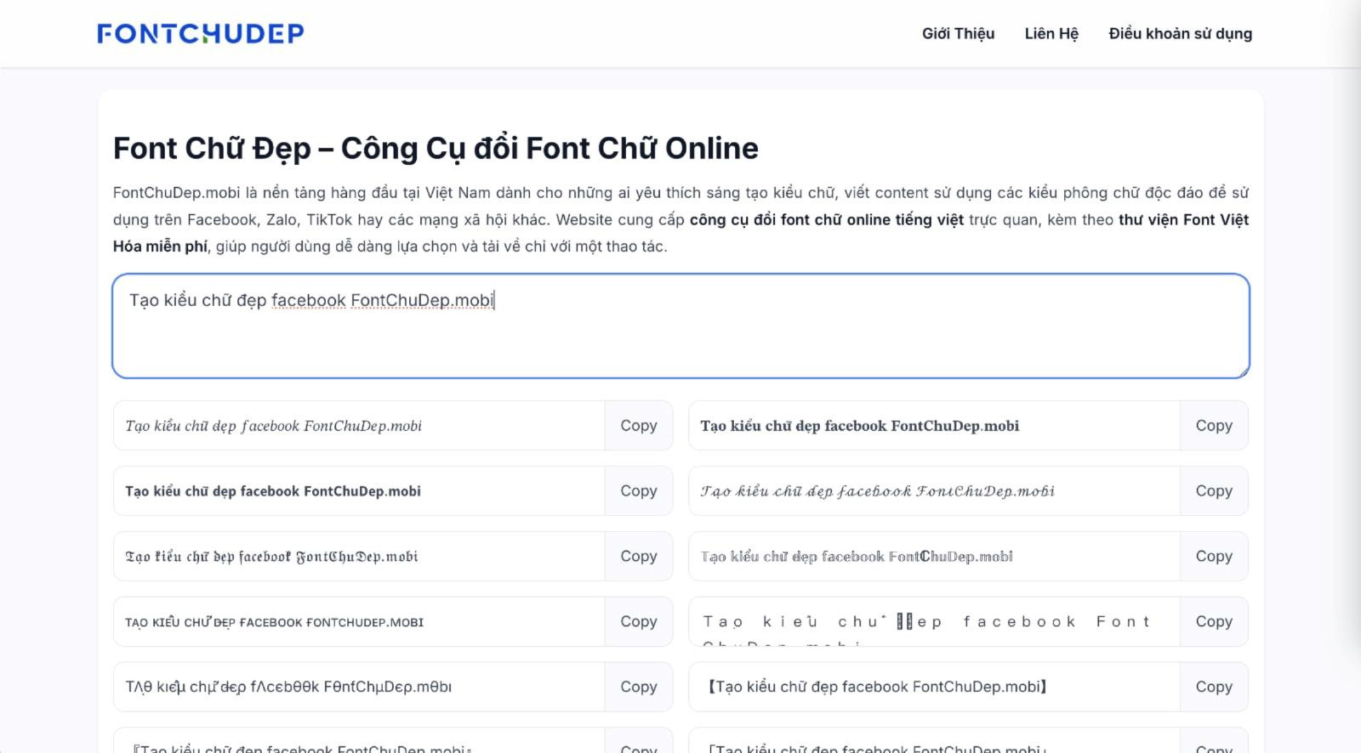Open the Liên Hệ page
This screenshot has height=753, width=1361.
[x=1051, y=33]
